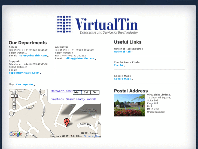Click the 'Crispin Way' street label on map
This screenshot has height=149, width=198.
[x=85, y=124]
